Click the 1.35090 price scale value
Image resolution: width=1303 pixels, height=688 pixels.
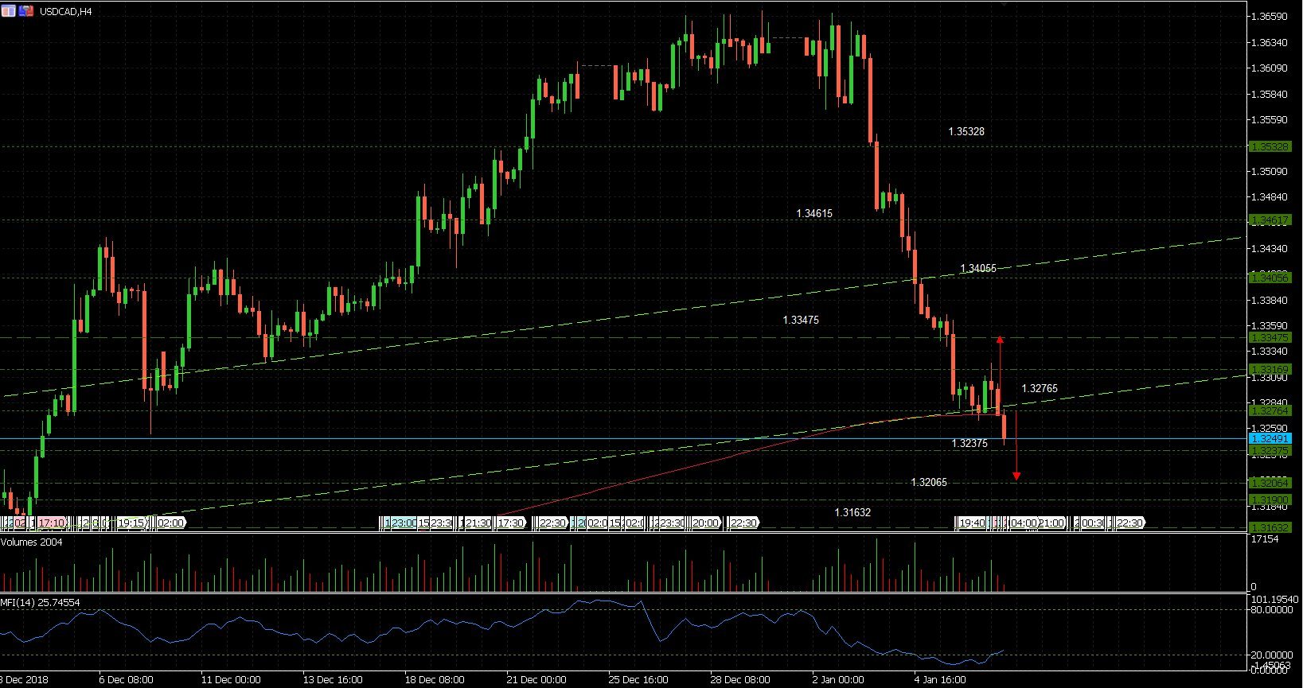(1270, 171)
